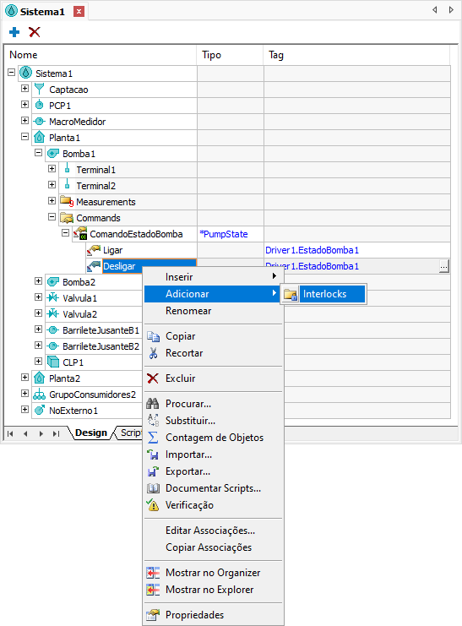The width and height of the screenshot is (462, 626).
Task: Click the go-to-first-sheet navigation arrow
Action: point(10,433)
